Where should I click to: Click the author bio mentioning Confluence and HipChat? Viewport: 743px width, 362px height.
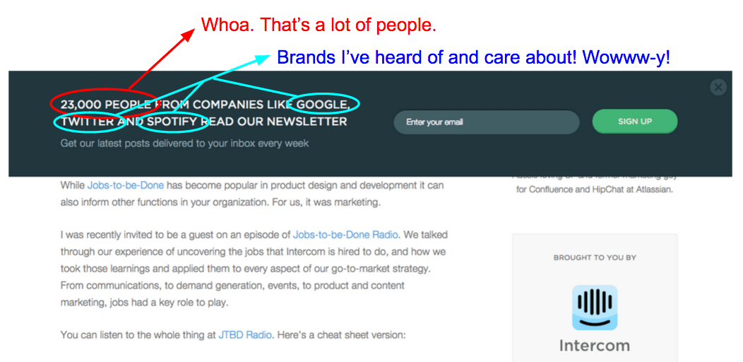click(x=594, y=189)
